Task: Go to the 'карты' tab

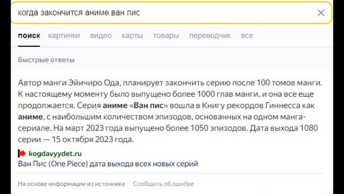Action: 132,36
